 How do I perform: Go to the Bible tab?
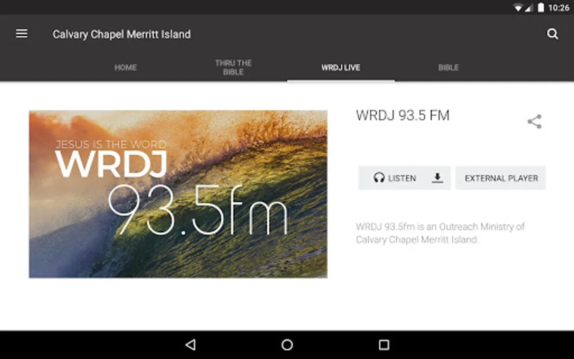pyautogui.click(x=448, y=67)
